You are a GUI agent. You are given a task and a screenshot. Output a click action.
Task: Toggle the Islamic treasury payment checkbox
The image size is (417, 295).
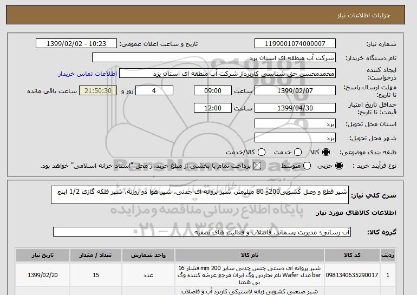257,166
